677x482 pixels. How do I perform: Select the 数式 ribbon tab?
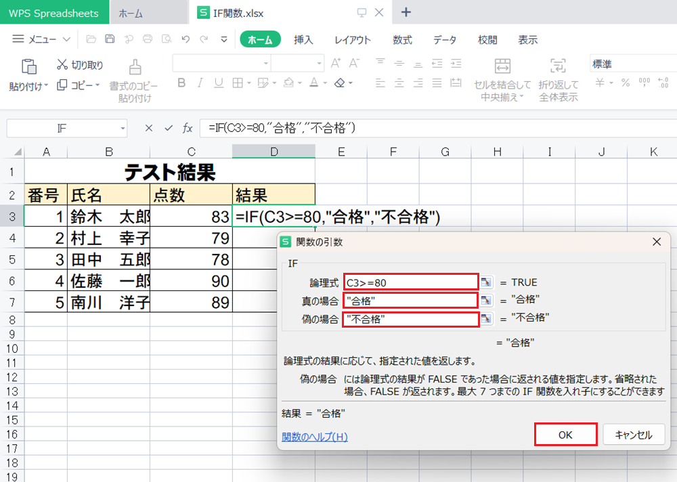[402, 40]
